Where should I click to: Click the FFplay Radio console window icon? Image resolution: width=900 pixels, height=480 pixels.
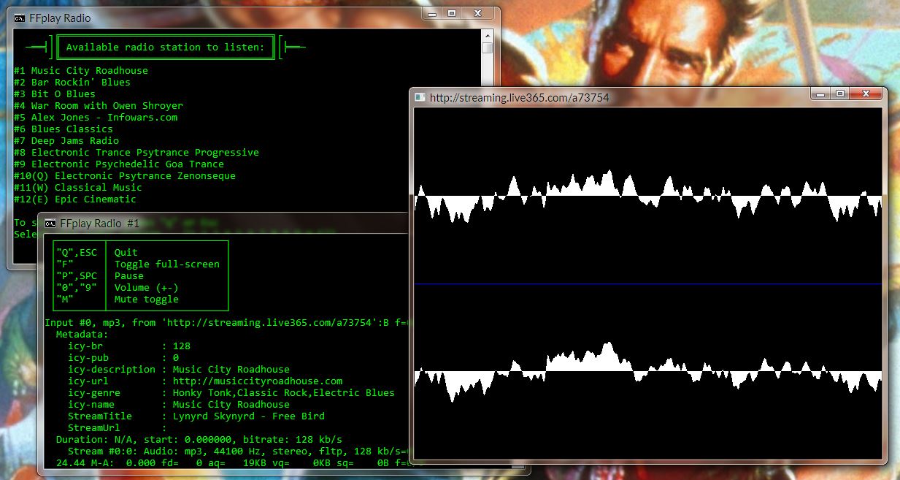(x=20, y=18)
